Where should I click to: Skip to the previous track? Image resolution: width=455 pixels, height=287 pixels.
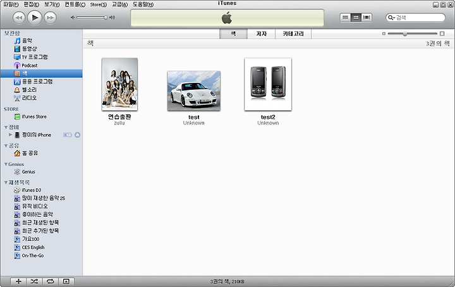(x=18, y=18)
